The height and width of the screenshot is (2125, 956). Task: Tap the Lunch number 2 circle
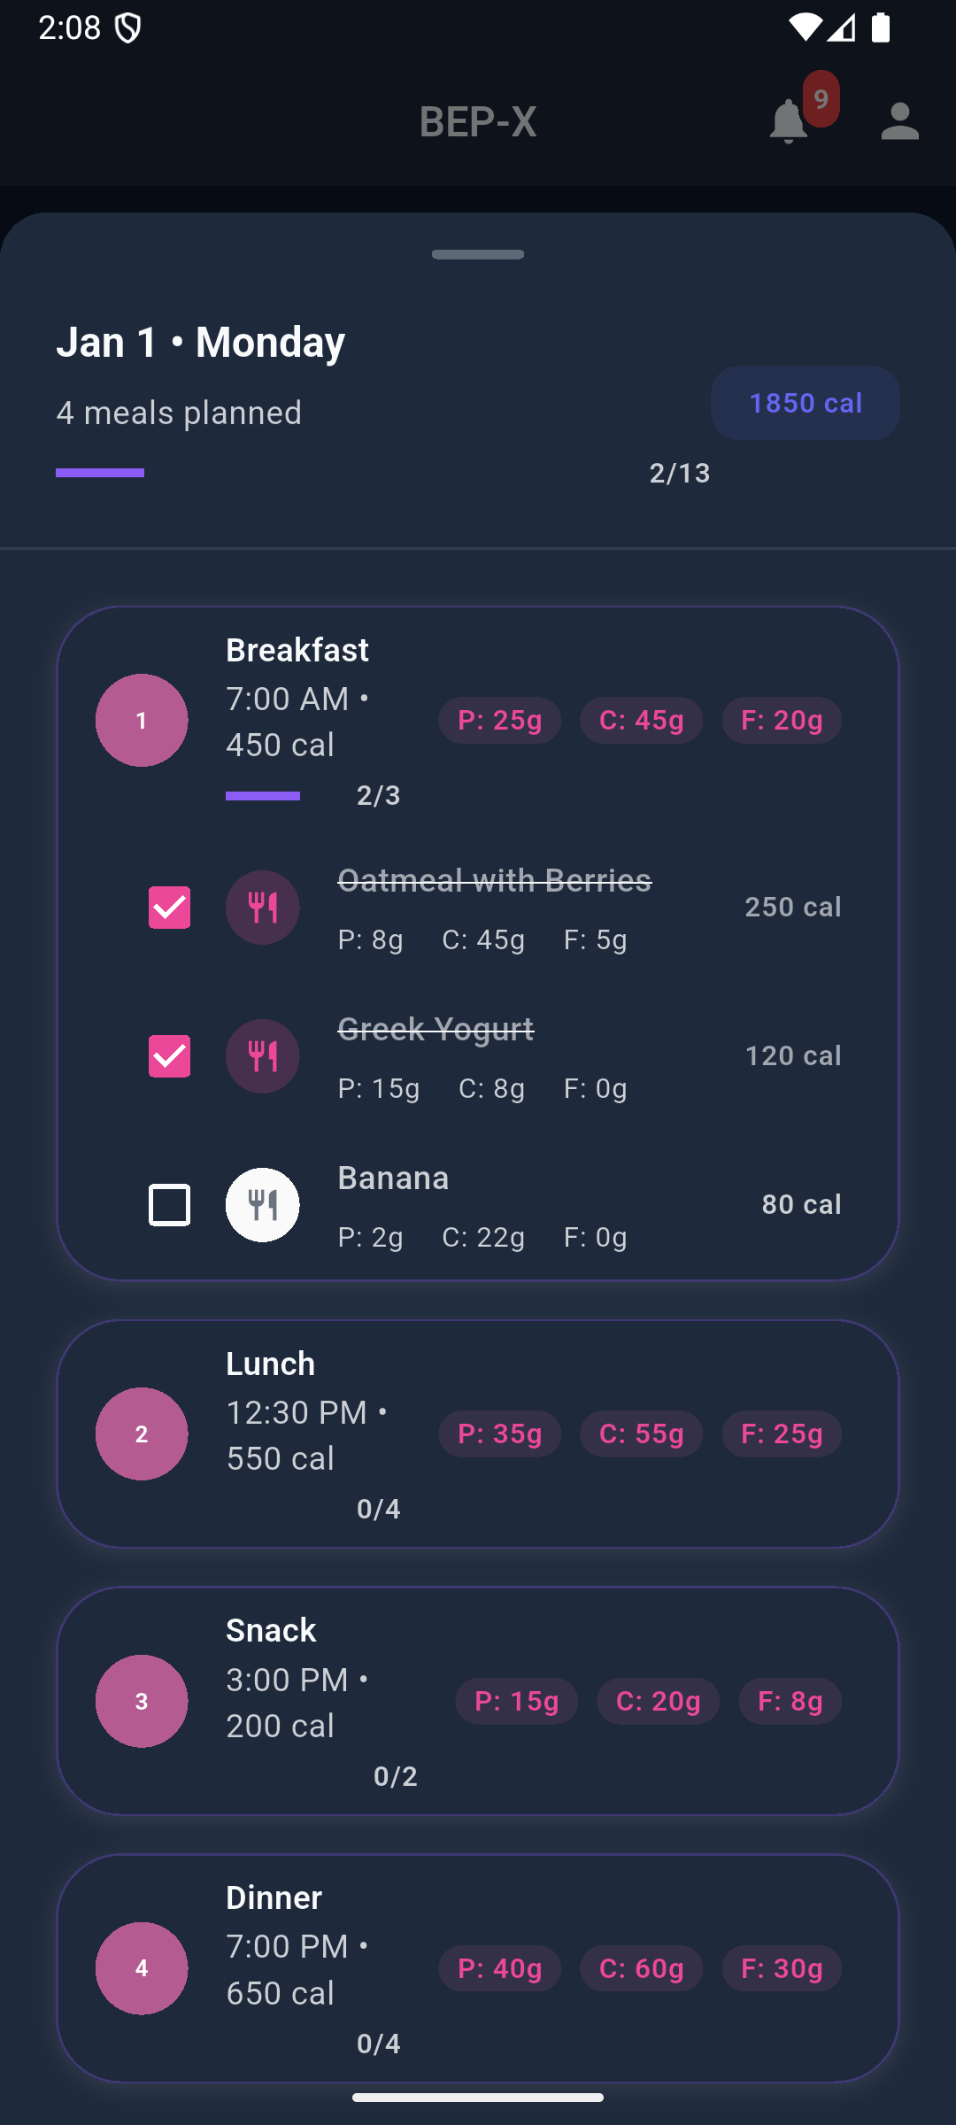142,1434
